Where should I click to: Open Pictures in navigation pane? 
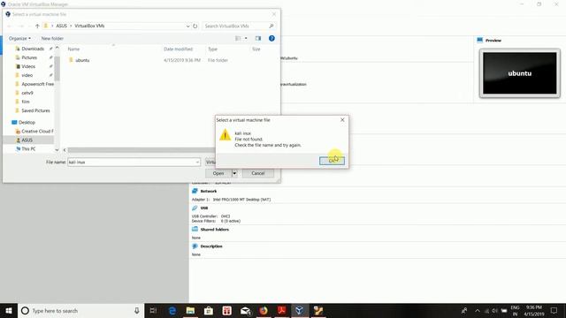coord(29,57)
